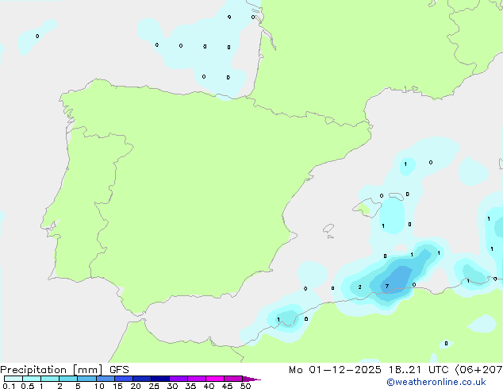Select the 5–10 mm legend color swatch
Screen dimensions: 503x389
pyautogui.click(x=86, y=379)
